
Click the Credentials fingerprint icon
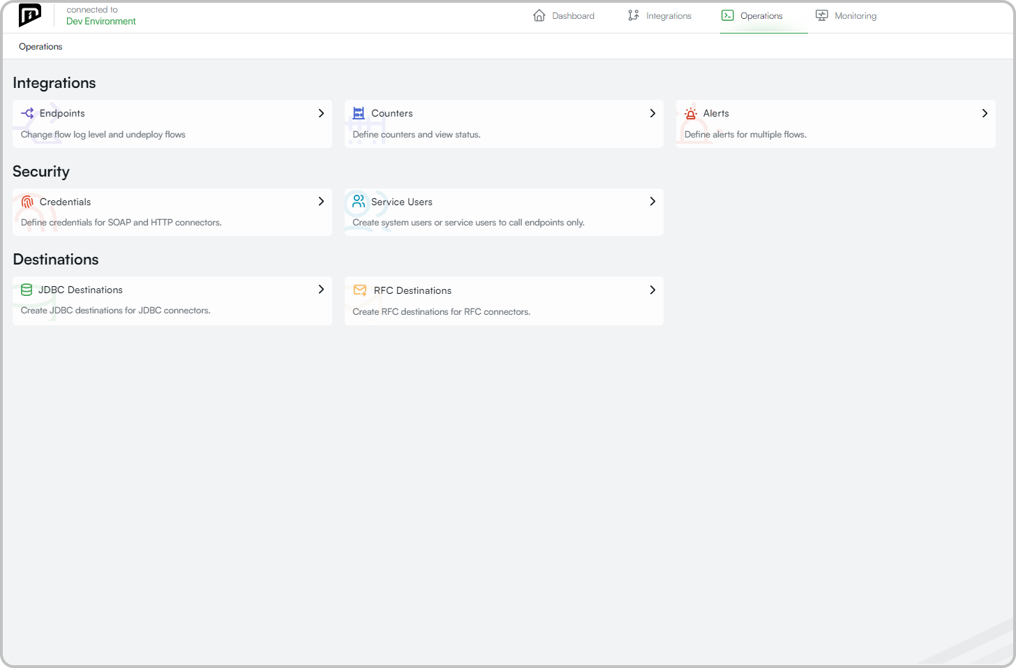[x=27, y=201]
